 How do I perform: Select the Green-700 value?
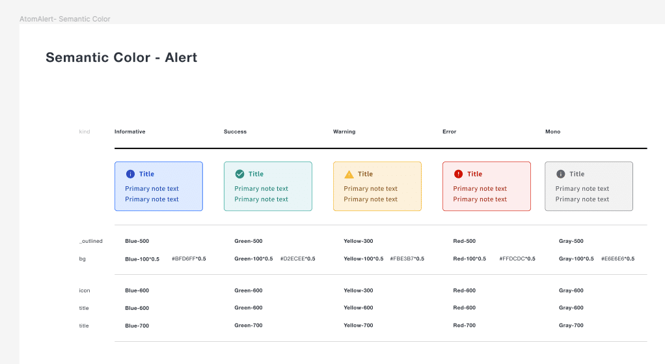pyautogui.click(x=249, y=326)
